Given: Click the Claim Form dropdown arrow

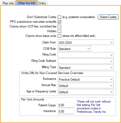Looking at the screenshot, I should (111, 42).
